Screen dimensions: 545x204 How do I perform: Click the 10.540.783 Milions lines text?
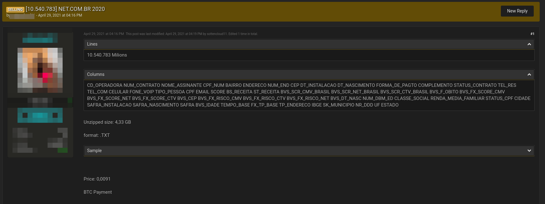pyautogui.click(x=107, y=55)
